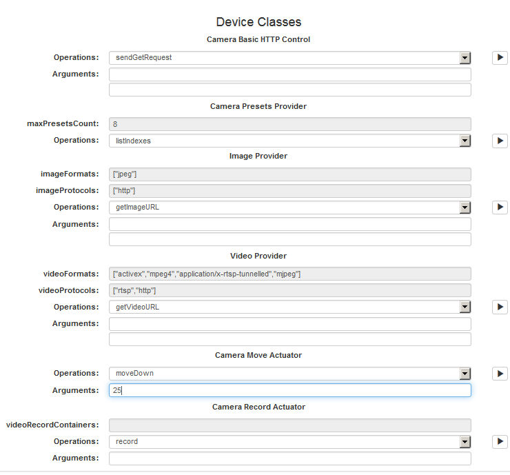
Task: Focus first Arguments field under Camera Basic HTTP Control
Action: click(x=289, y=74)
